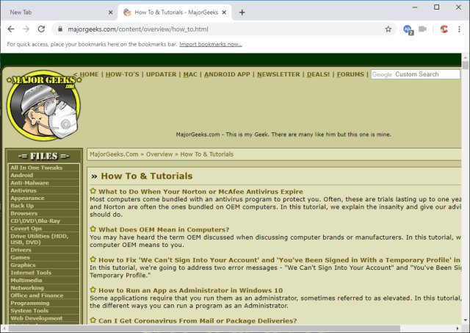Open FORUMS in the site navigation
The image size is (470, 333).
(350, 74)
